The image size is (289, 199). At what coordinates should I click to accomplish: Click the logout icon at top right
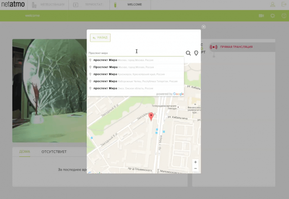(283, 5)
